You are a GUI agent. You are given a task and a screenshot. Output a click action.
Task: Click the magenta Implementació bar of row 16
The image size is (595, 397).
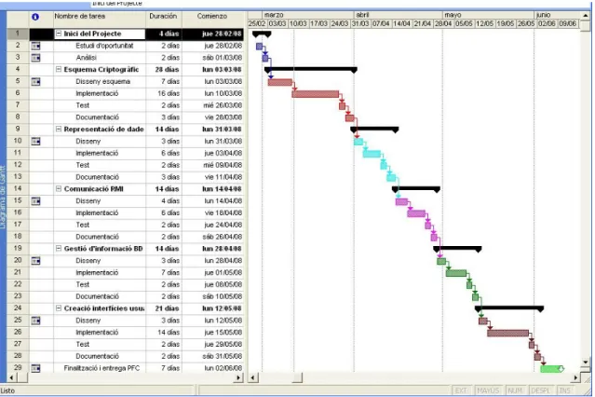click(416, 213)
